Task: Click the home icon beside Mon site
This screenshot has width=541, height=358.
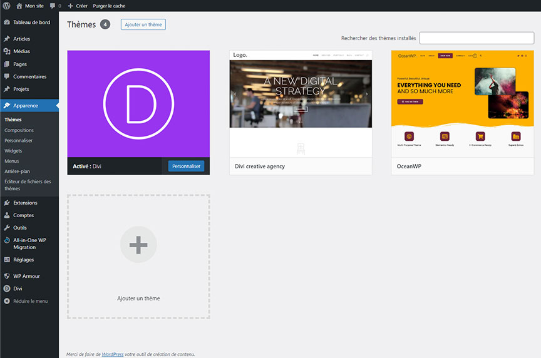Action: (x=19, y=6)
